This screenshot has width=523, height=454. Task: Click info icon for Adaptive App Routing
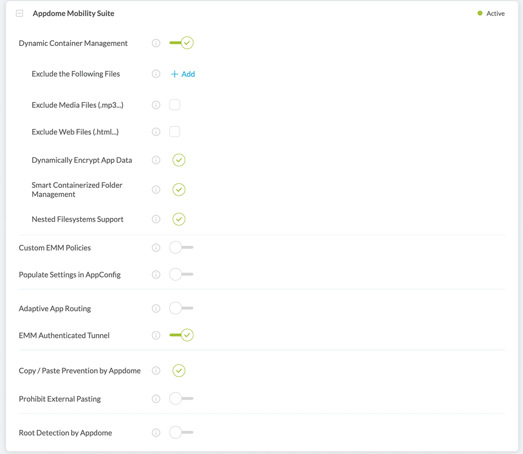point(156,309)
